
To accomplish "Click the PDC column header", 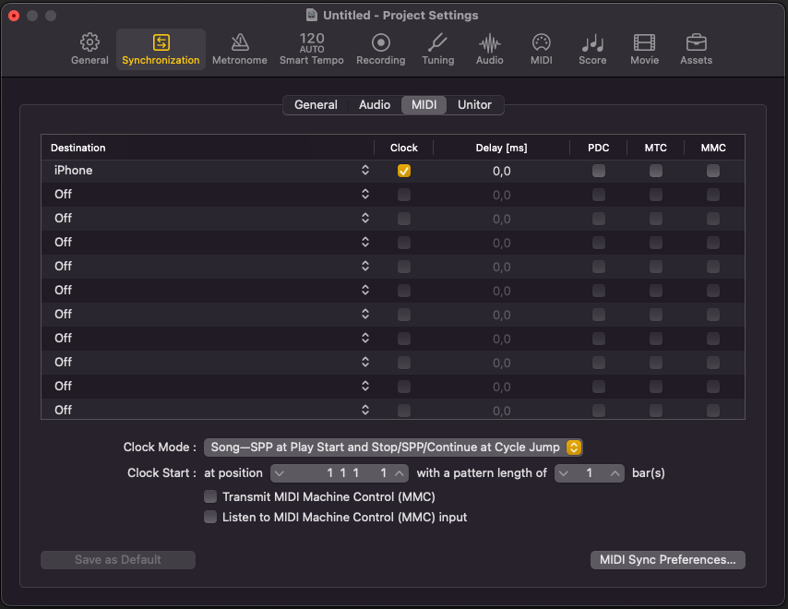I will click(x=598, y=148).
